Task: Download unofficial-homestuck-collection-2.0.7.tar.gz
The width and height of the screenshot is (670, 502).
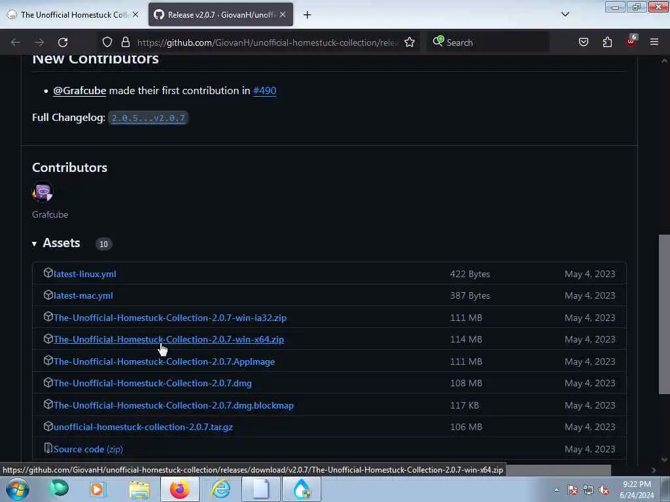Action: (143, 427)
